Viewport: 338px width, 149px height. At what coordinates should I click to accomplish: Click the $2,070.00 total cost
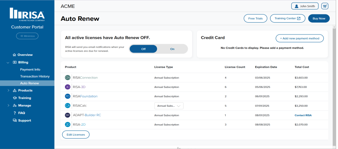pyautogui.click(x=301, y=125)
